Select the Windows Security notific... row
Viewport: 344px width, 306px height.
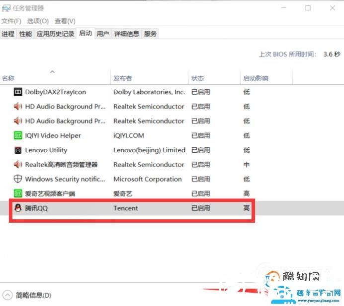point(172,179)
